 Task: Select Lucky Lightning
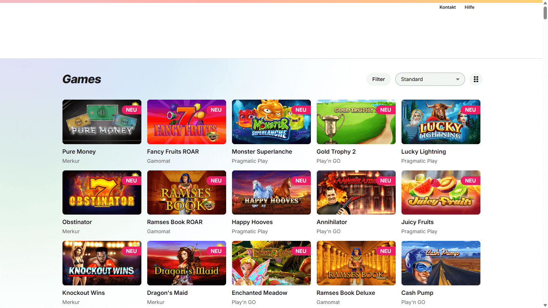tap(441, 122)
